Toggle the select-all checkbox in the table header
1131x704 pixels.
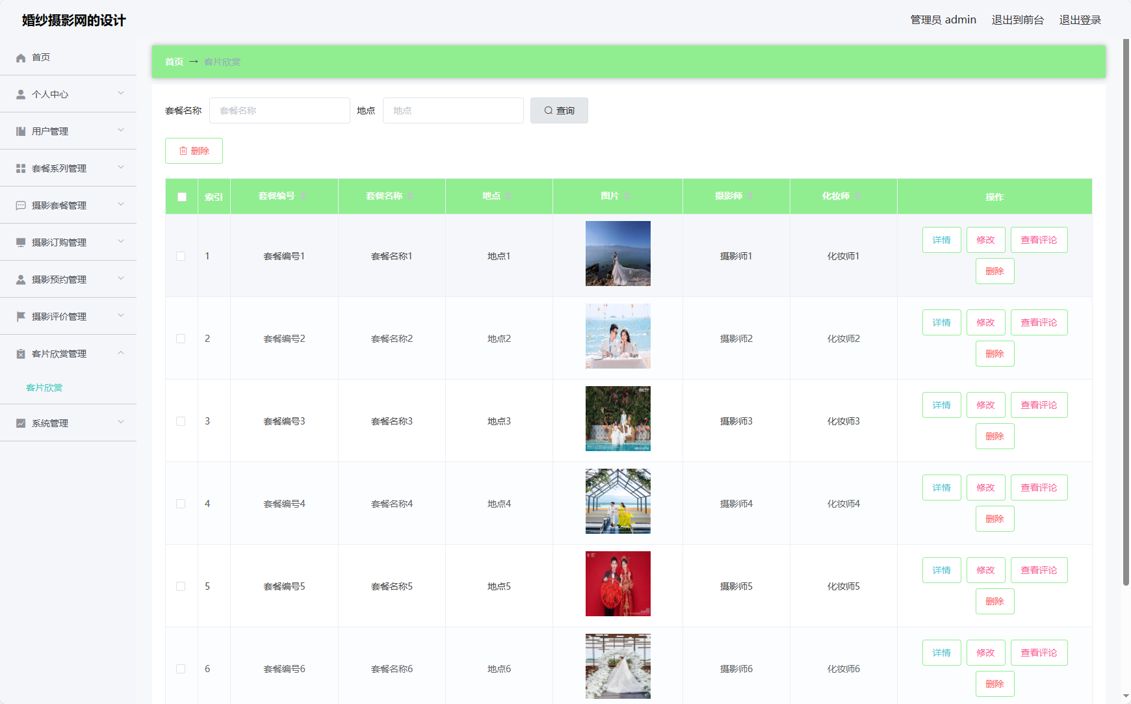coord(181,196)
